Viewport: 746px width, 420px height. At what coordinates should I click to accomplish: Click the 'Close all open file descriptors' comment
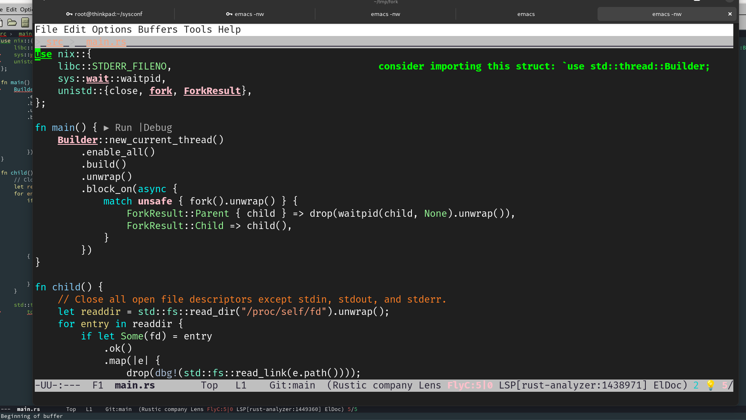click(252, 299)
